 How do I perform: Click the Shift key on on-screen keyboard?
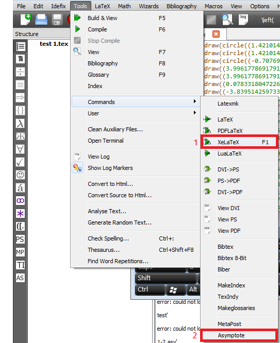166,278
